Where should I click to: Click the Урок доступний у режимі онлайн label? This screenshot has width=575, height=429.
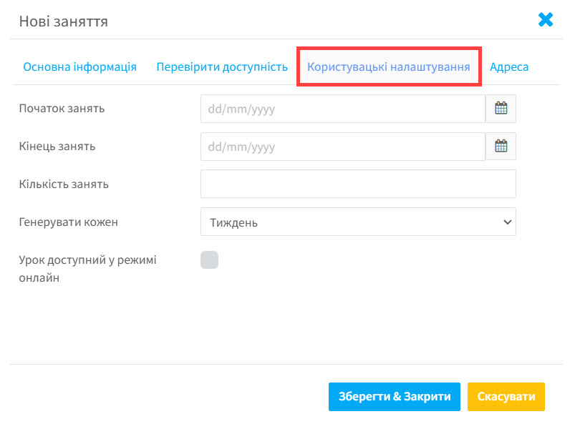coord(87,269)
